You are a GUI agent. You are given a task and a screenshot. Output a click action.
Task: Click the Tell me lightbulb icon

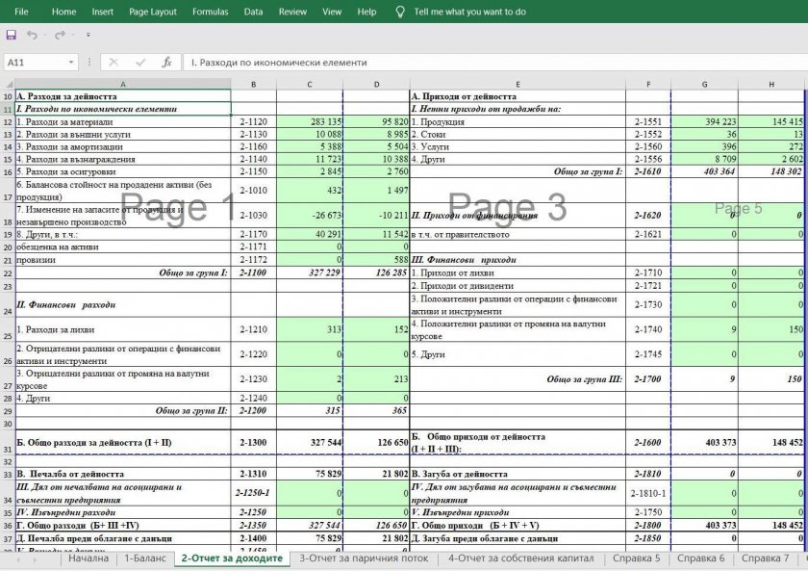click(399, 12)
